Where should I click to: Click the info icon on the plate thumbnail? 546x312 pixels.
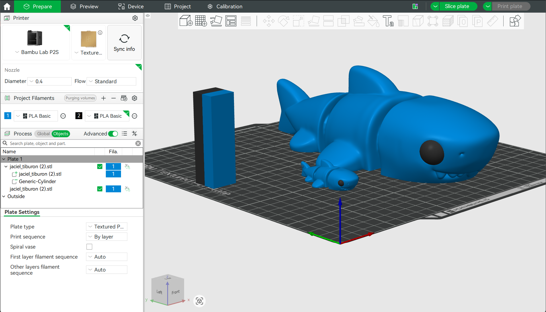coord(100,33)
